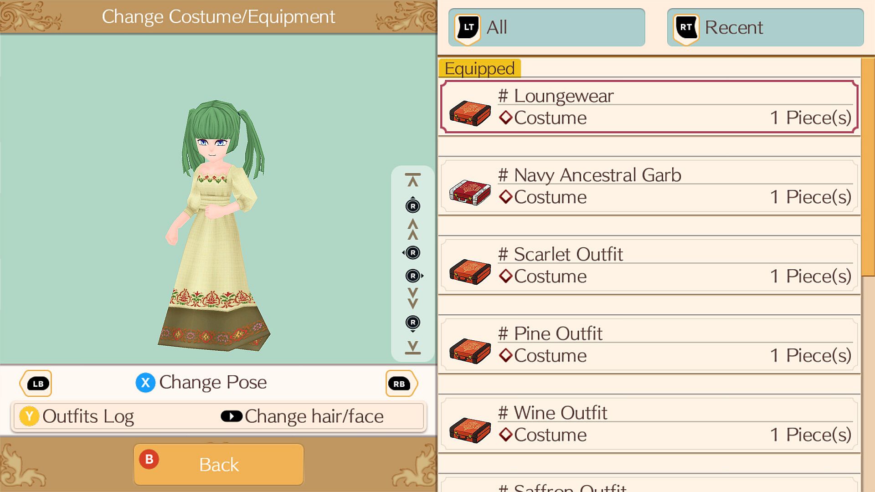
Task: Click the Navy Ancestral Garb suitcase icon
Action: pos(470,192)
